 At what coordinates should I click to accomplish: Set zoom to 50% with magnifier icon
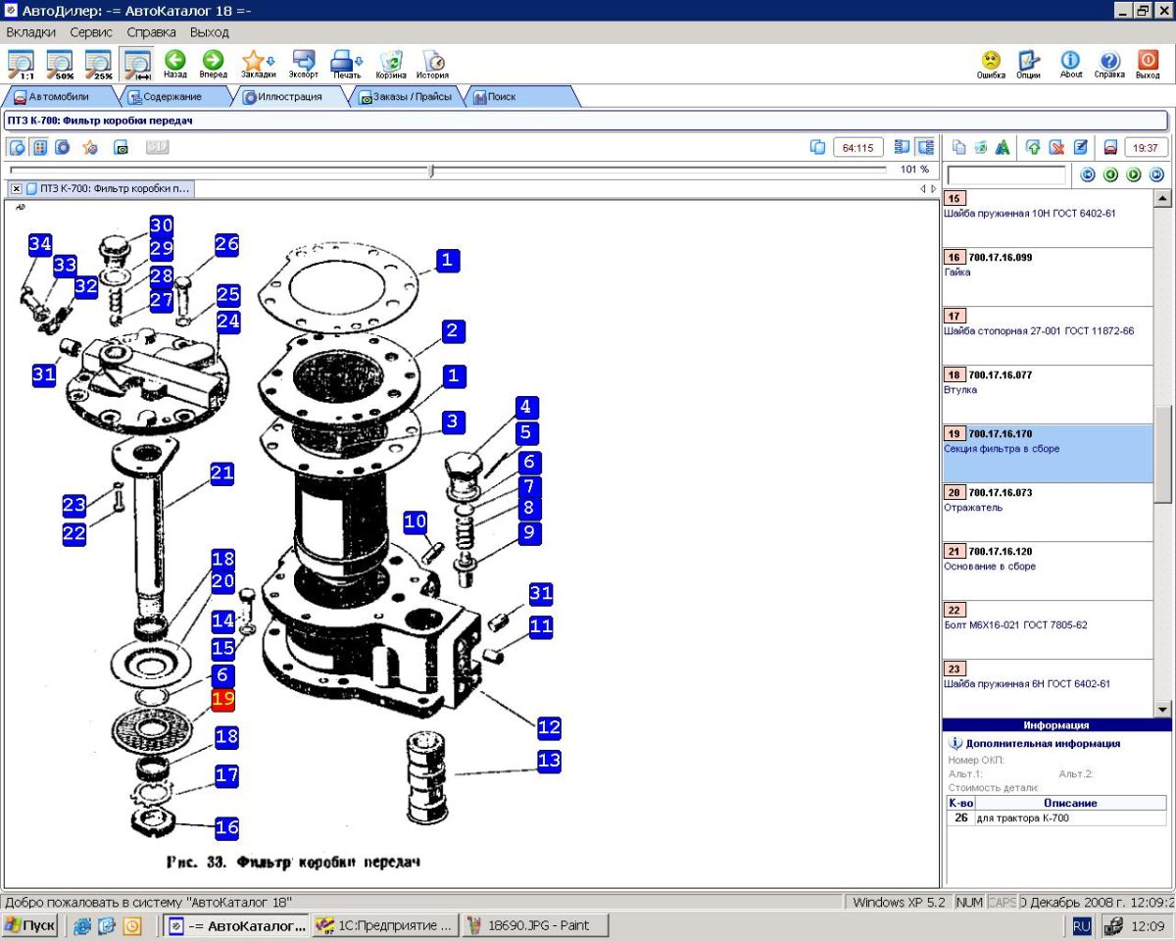(x=60, y=64)
